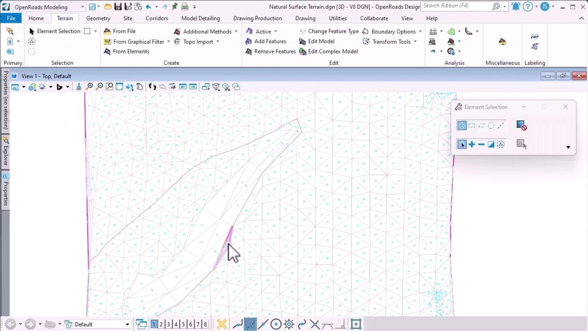Switch to subtract selection mode in Element Selection
Viewport: 588px width, 331px height.
click(x=482, y=144)
